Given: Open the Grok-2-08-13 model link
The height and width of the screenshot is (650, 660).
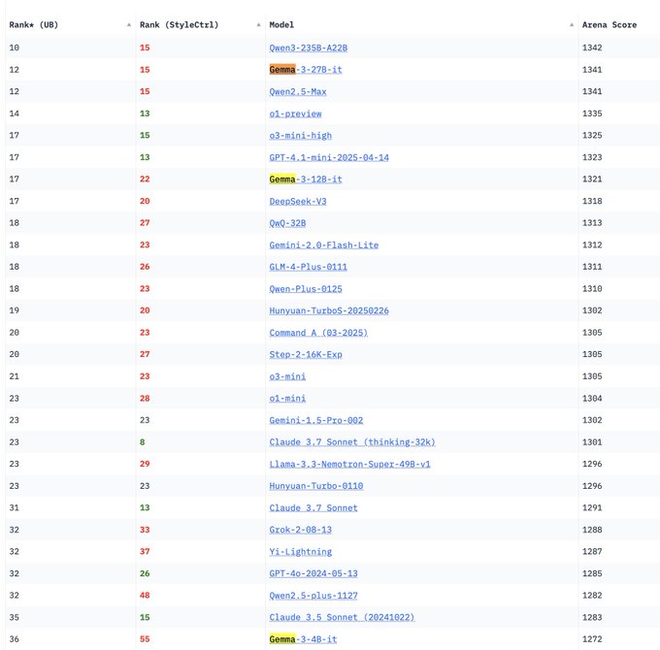Looking at the screenshot, I should pyautogui.click(x=302, y=530).
